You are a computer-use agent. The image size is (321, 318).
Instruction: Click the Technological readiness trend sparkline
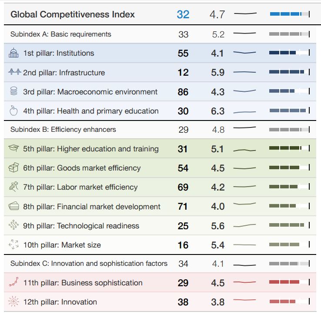244,225
